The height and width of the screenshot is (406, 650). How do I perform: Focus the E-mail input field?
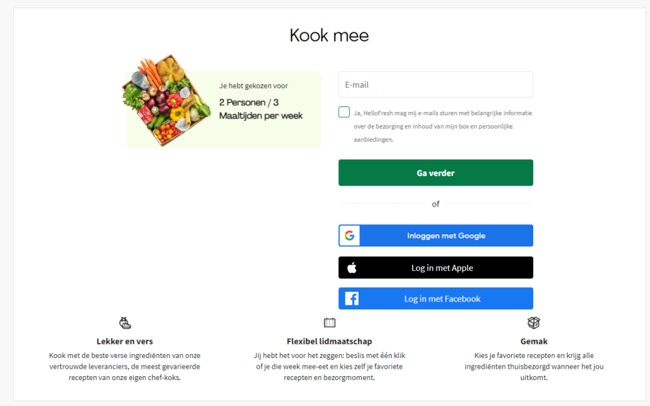click(435, 85)
